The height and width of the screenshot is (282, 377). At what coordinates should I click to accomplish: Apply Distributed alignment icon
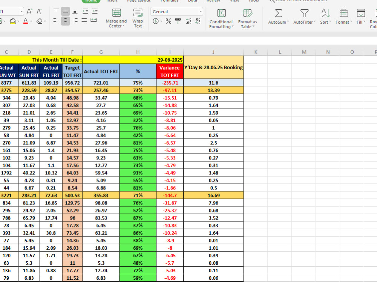[x=94, y=21]
